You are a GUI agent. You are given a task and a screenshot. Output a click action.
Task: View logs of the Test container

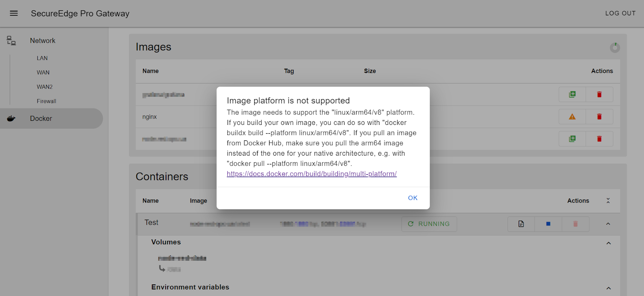click(521, 224)
